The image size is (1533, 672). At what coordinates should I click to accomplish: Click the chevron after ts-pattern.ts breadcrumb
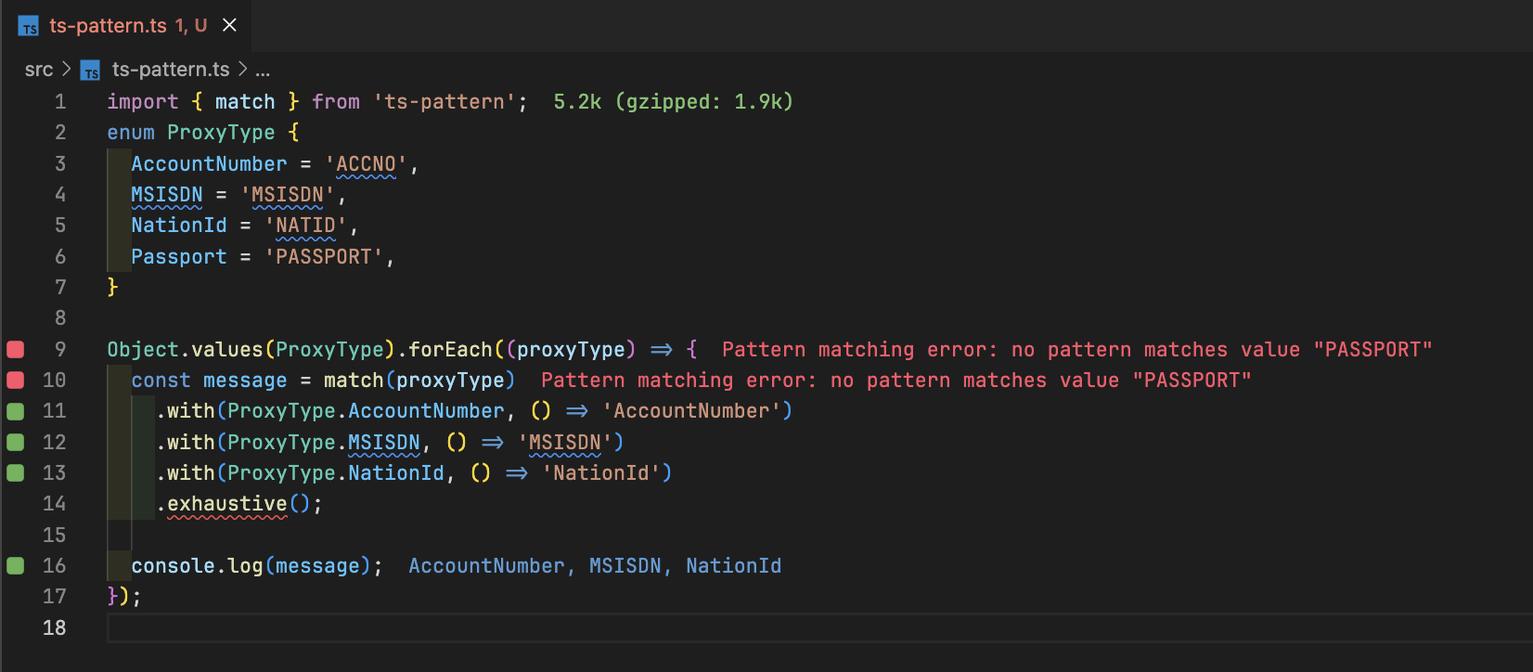click(243, 70)
